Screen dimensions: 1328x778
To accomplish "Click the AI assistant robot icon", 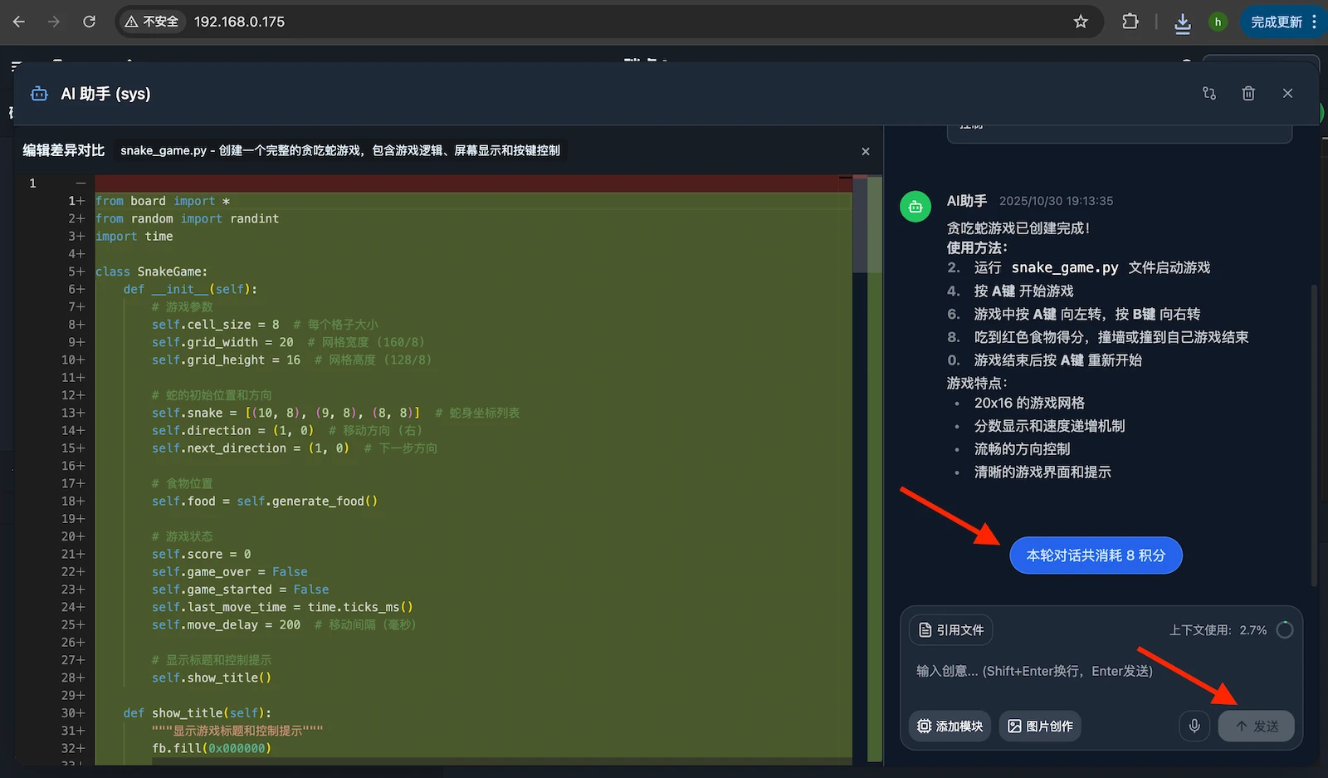I will click(38, 94).
